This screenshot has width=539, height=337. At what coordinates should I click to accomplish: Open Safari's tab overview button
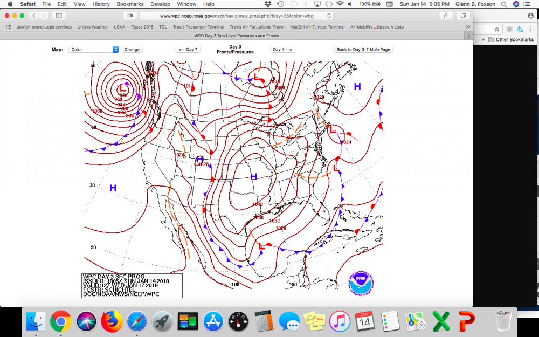coord(463,16)
